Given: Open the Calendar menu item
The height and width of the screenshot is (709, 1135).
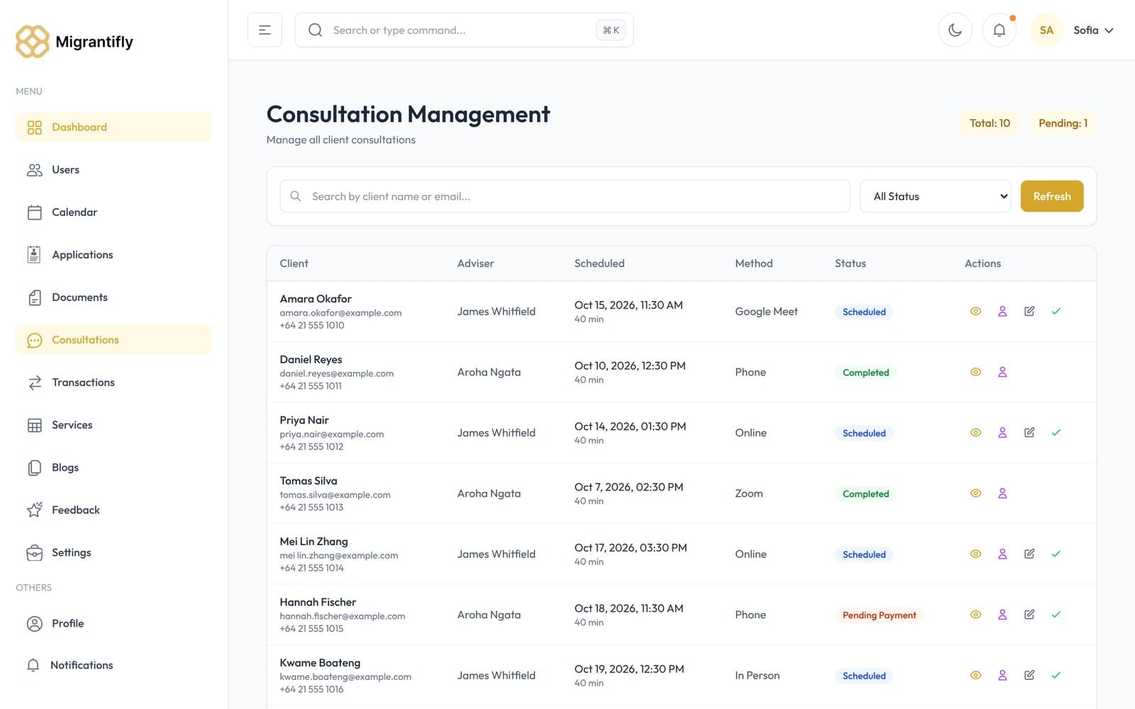Looking at the screenshot, I should pos(113,212).
